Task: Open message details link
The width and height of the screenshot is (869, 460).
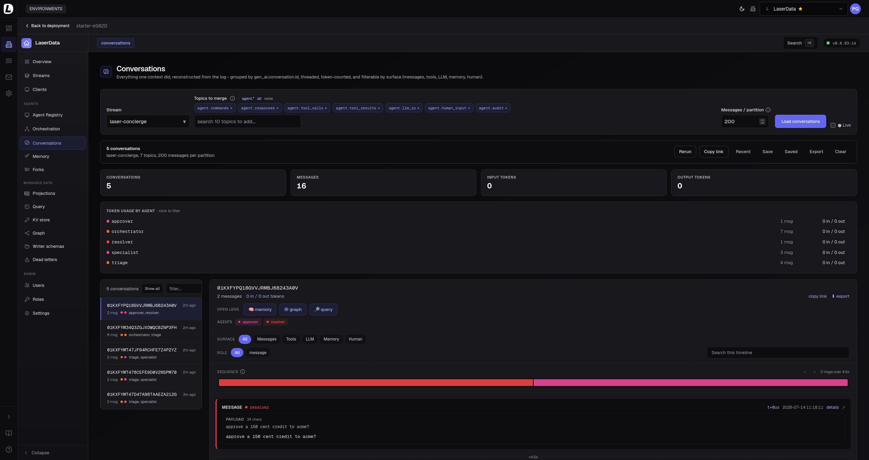Action: click(x=832, y=407)
